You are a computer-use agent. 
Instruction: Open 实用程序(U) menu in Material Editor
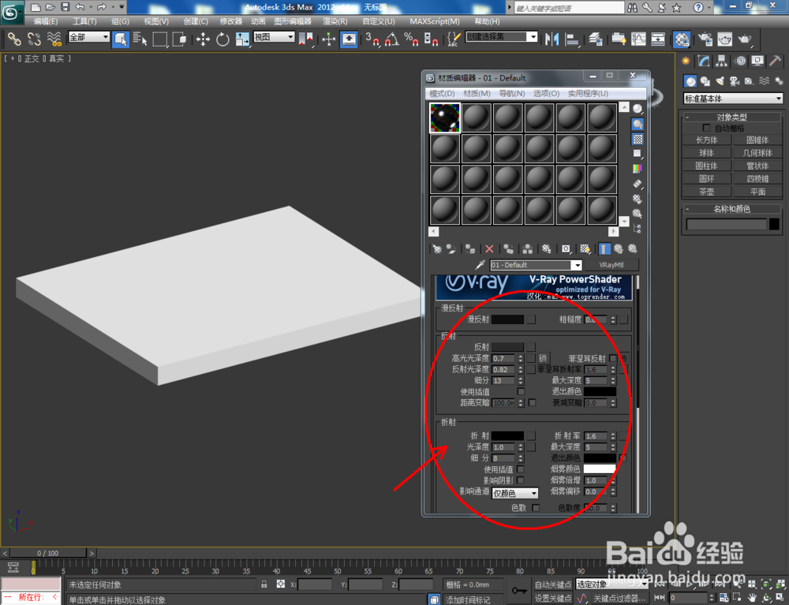[588, 94]
